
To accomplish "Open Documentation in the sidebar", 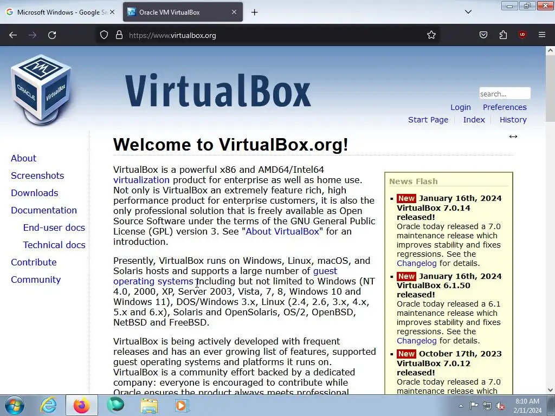I will tap(43, 210).
